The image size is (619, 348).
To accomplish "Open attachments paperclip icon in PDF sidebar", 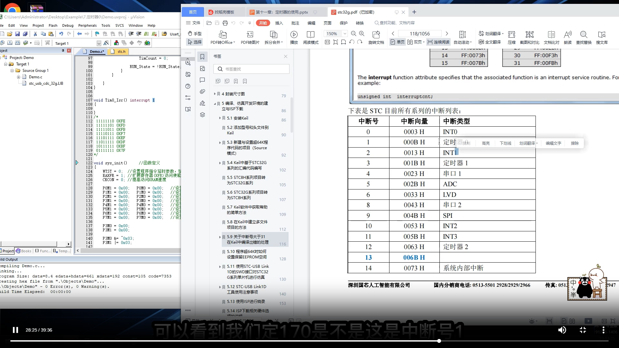I will (202, 92).
